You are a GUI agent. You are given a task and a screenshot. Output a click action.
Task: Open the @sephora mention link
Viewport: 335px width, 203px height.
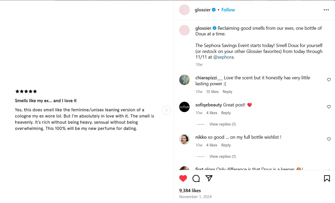(223, 57)
